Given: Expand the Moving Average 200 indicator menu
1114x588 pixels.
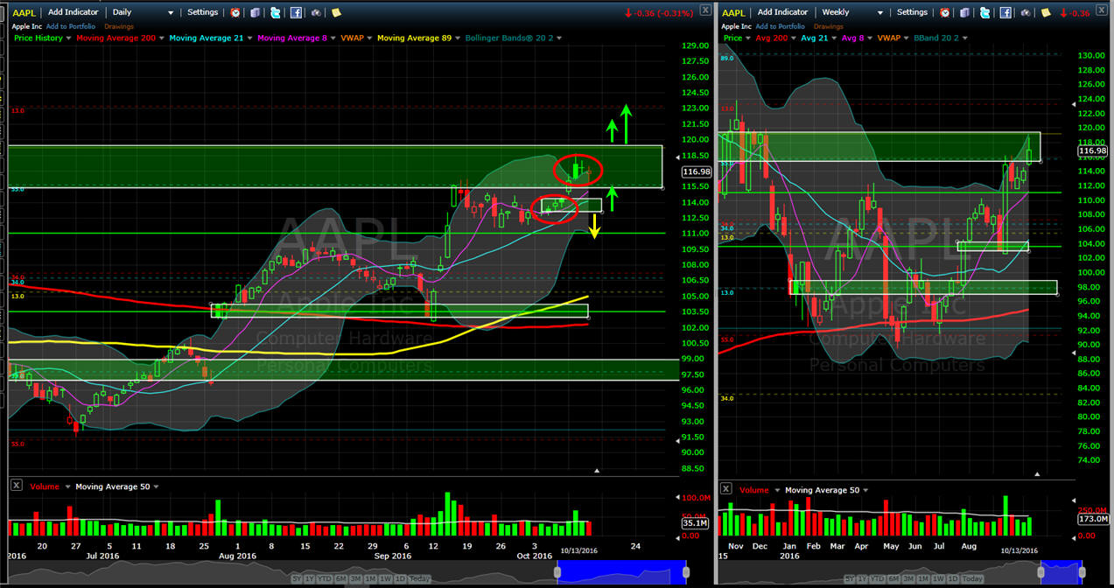Looking at the screenshot, I should pos(160,38).
